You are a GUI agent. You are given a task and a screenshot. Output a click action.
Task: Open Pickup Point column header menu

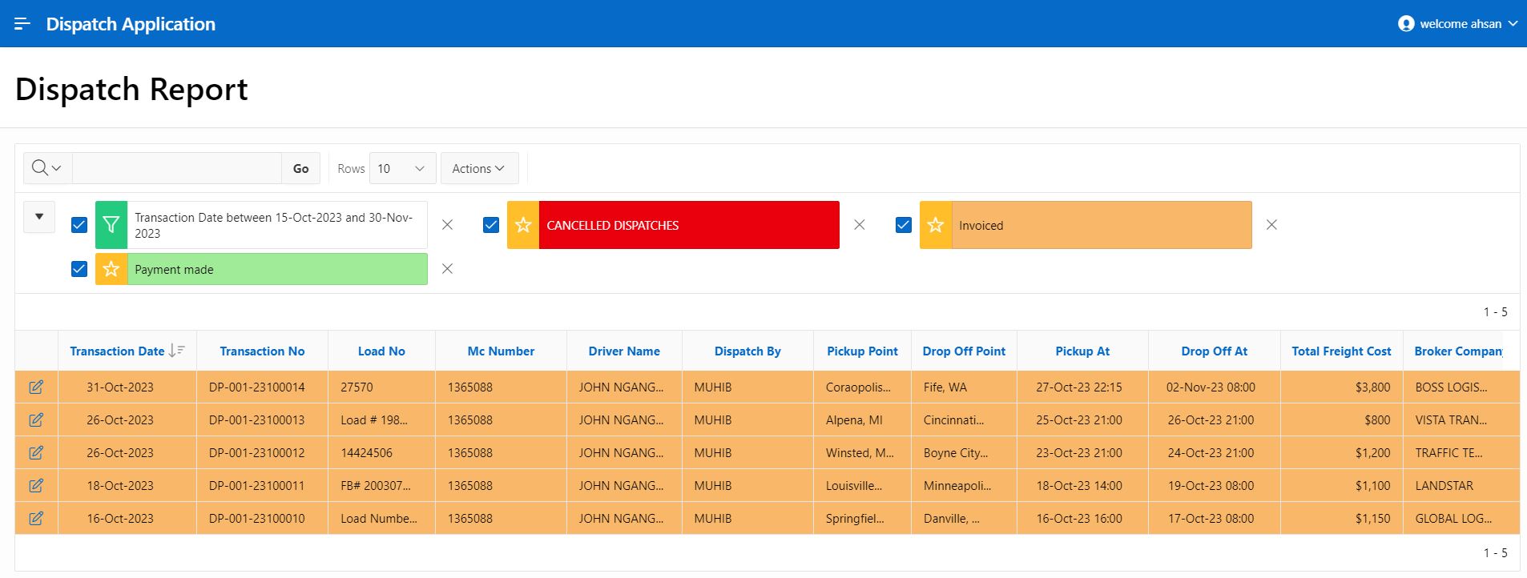click(x=862, y=351)
